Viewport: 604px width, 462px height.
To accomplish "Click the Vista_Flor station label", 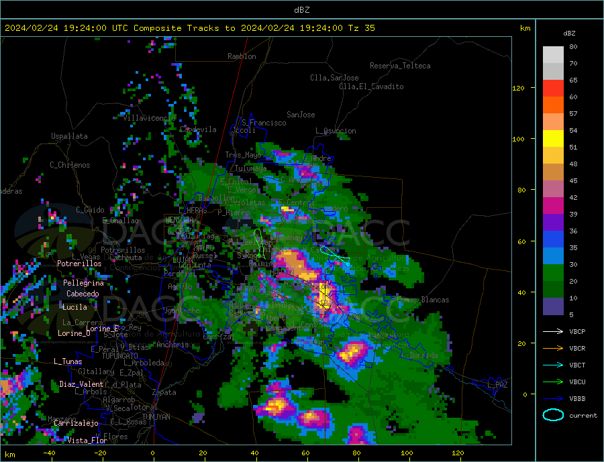I will pyautogui.click(x=87, y=441).
